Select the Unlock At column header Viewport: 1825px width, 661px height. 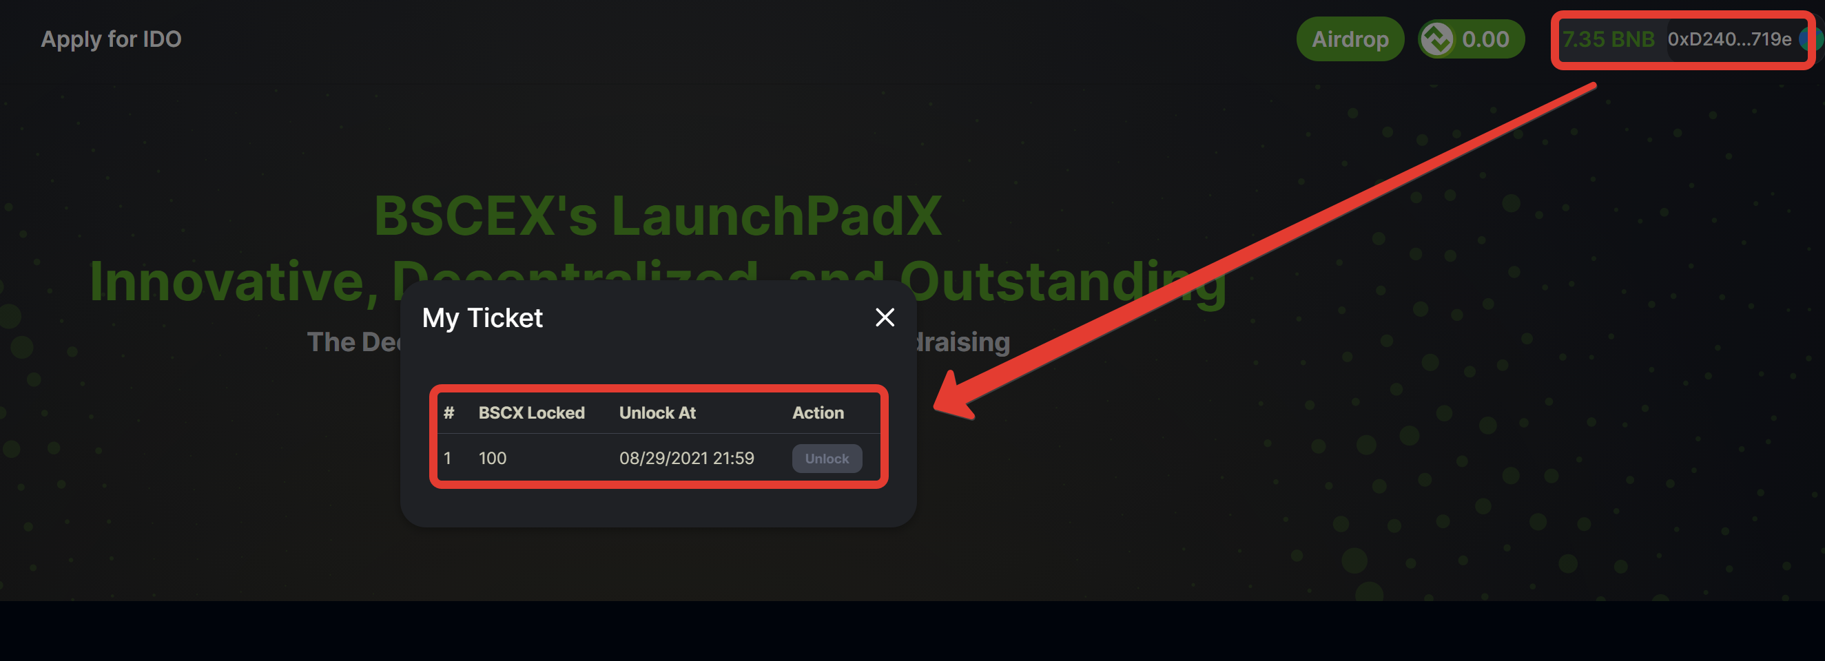(657, 412)
